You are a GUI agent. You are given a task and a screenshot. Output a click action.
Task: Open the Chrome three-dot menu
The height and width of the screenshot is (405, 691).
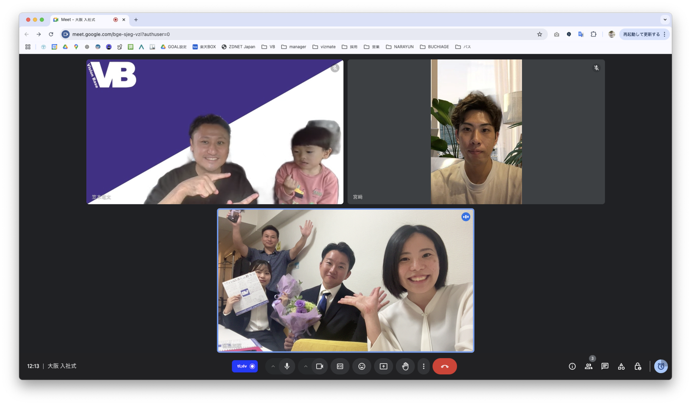tap(665, 35)
